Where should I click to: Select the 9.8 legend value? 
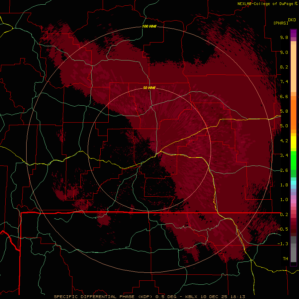284,37
